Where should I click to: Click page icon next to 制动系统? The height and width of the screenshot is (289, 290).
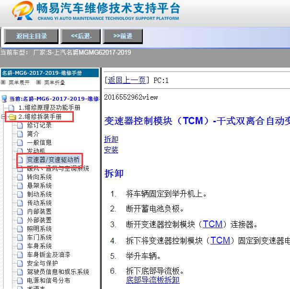20,195
